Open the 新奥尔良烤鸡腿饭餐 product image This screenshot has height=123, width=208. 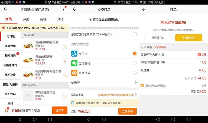coord(28,75)
